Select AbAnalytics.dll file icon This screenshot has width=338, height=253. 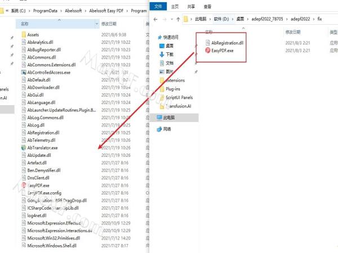coord(24,42)
